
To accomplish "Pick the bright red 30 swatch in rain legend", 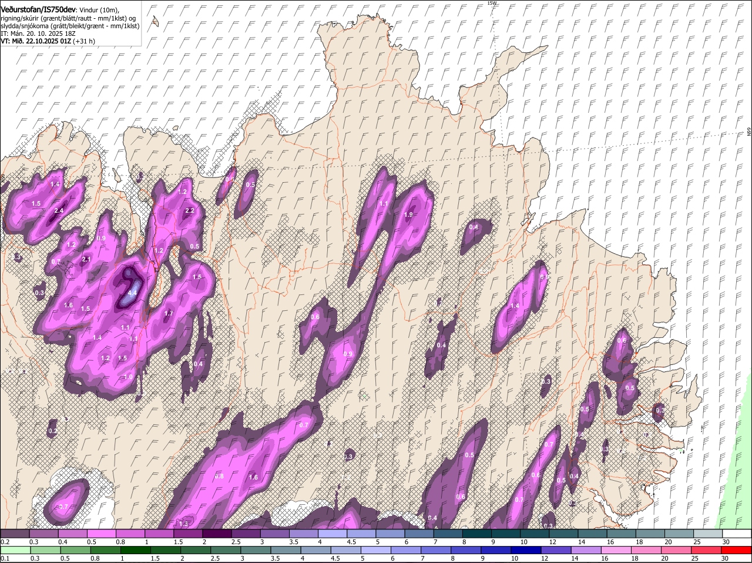I will (x=737, y=551).
